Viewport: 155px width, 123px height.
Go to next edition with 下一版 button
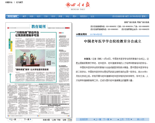(x=27, y=119)
